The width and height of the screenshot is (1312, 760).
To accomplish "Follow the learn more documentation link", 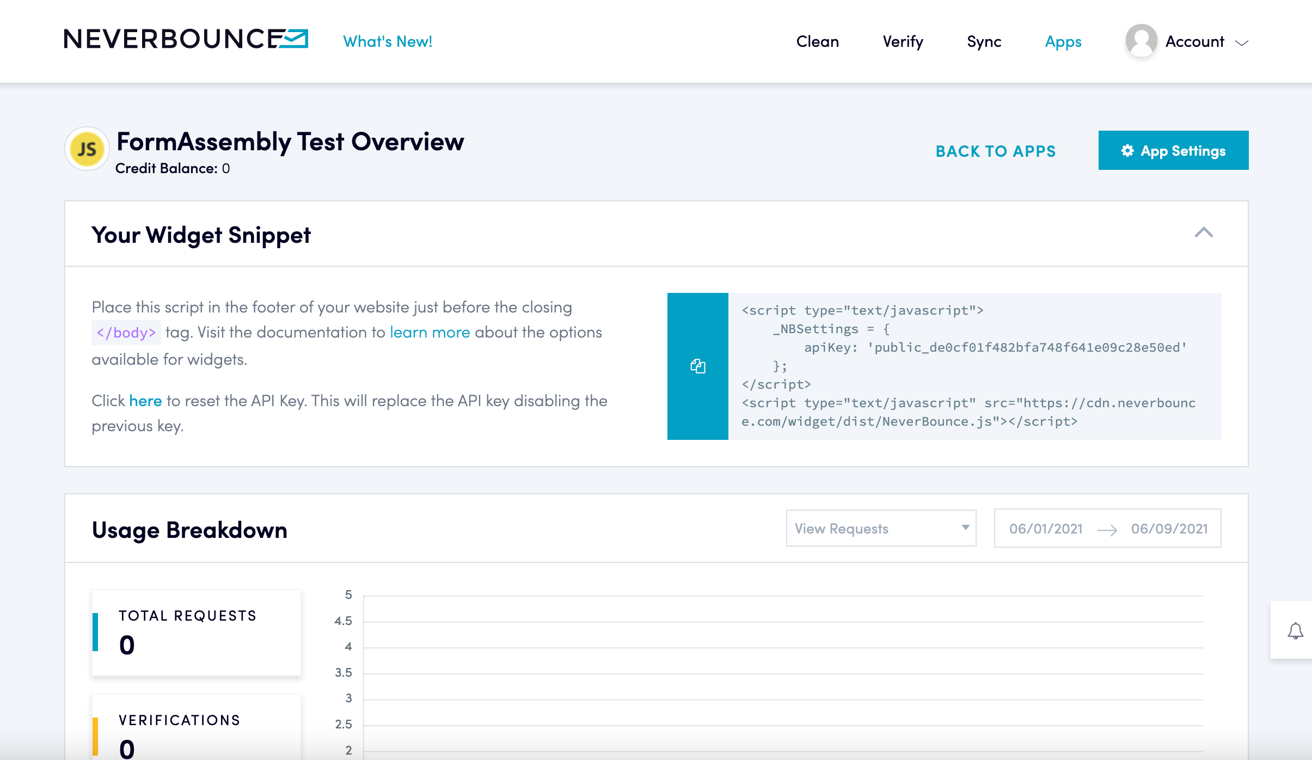I will (x=430, y=332).
